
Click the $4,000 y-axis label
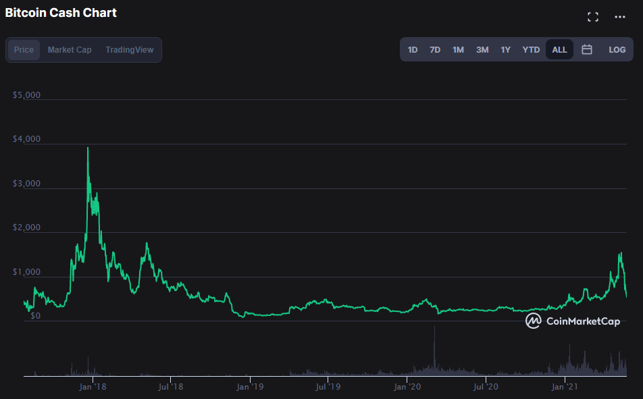pyautogui.click(x=26, y=139)
